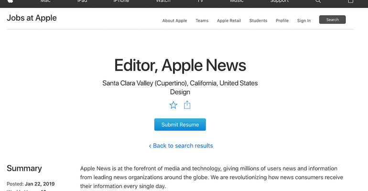Open the About Apple link
Screen dimensions: 368x191
(174, 21)
